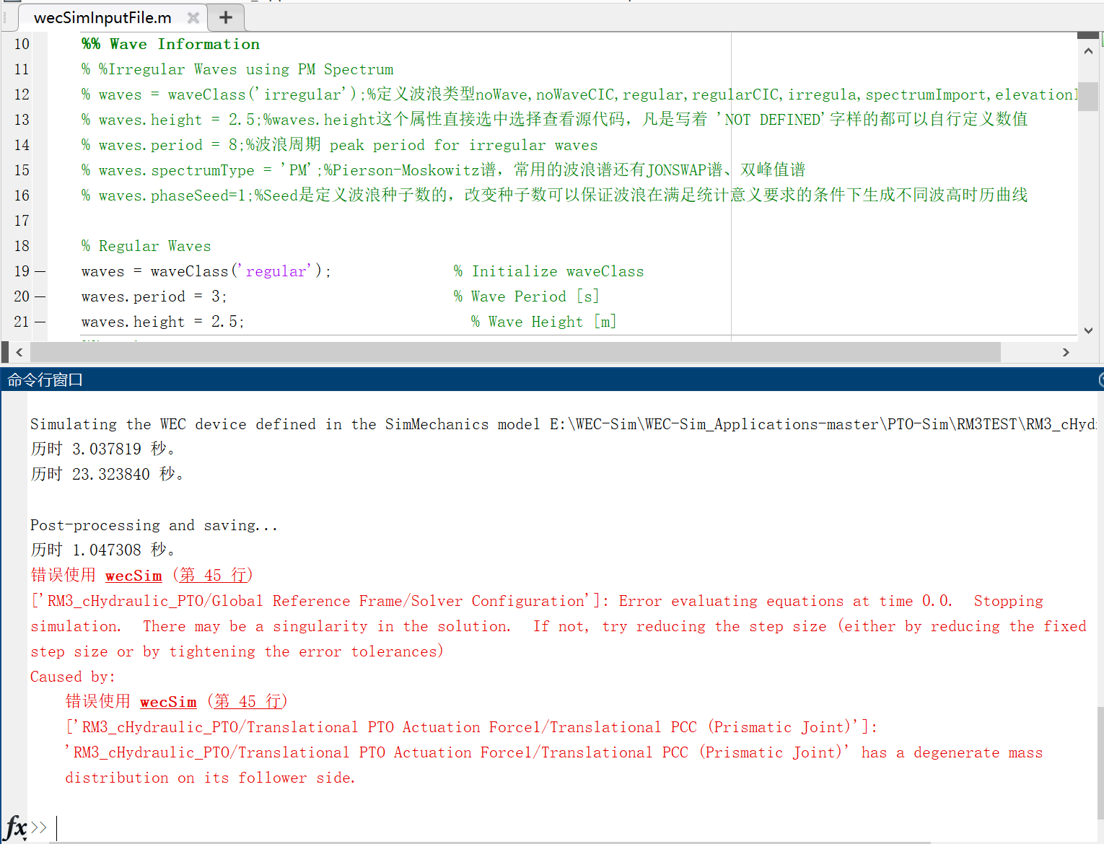
Task: Click the vertical scrollbar thumb in the editor
Action: click(x=1088, y=97)
